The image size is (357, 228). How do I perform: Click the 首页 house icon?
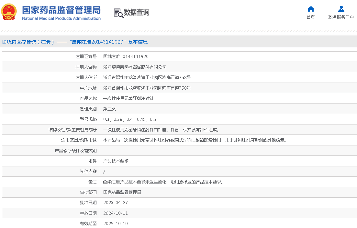coord(310,9)
